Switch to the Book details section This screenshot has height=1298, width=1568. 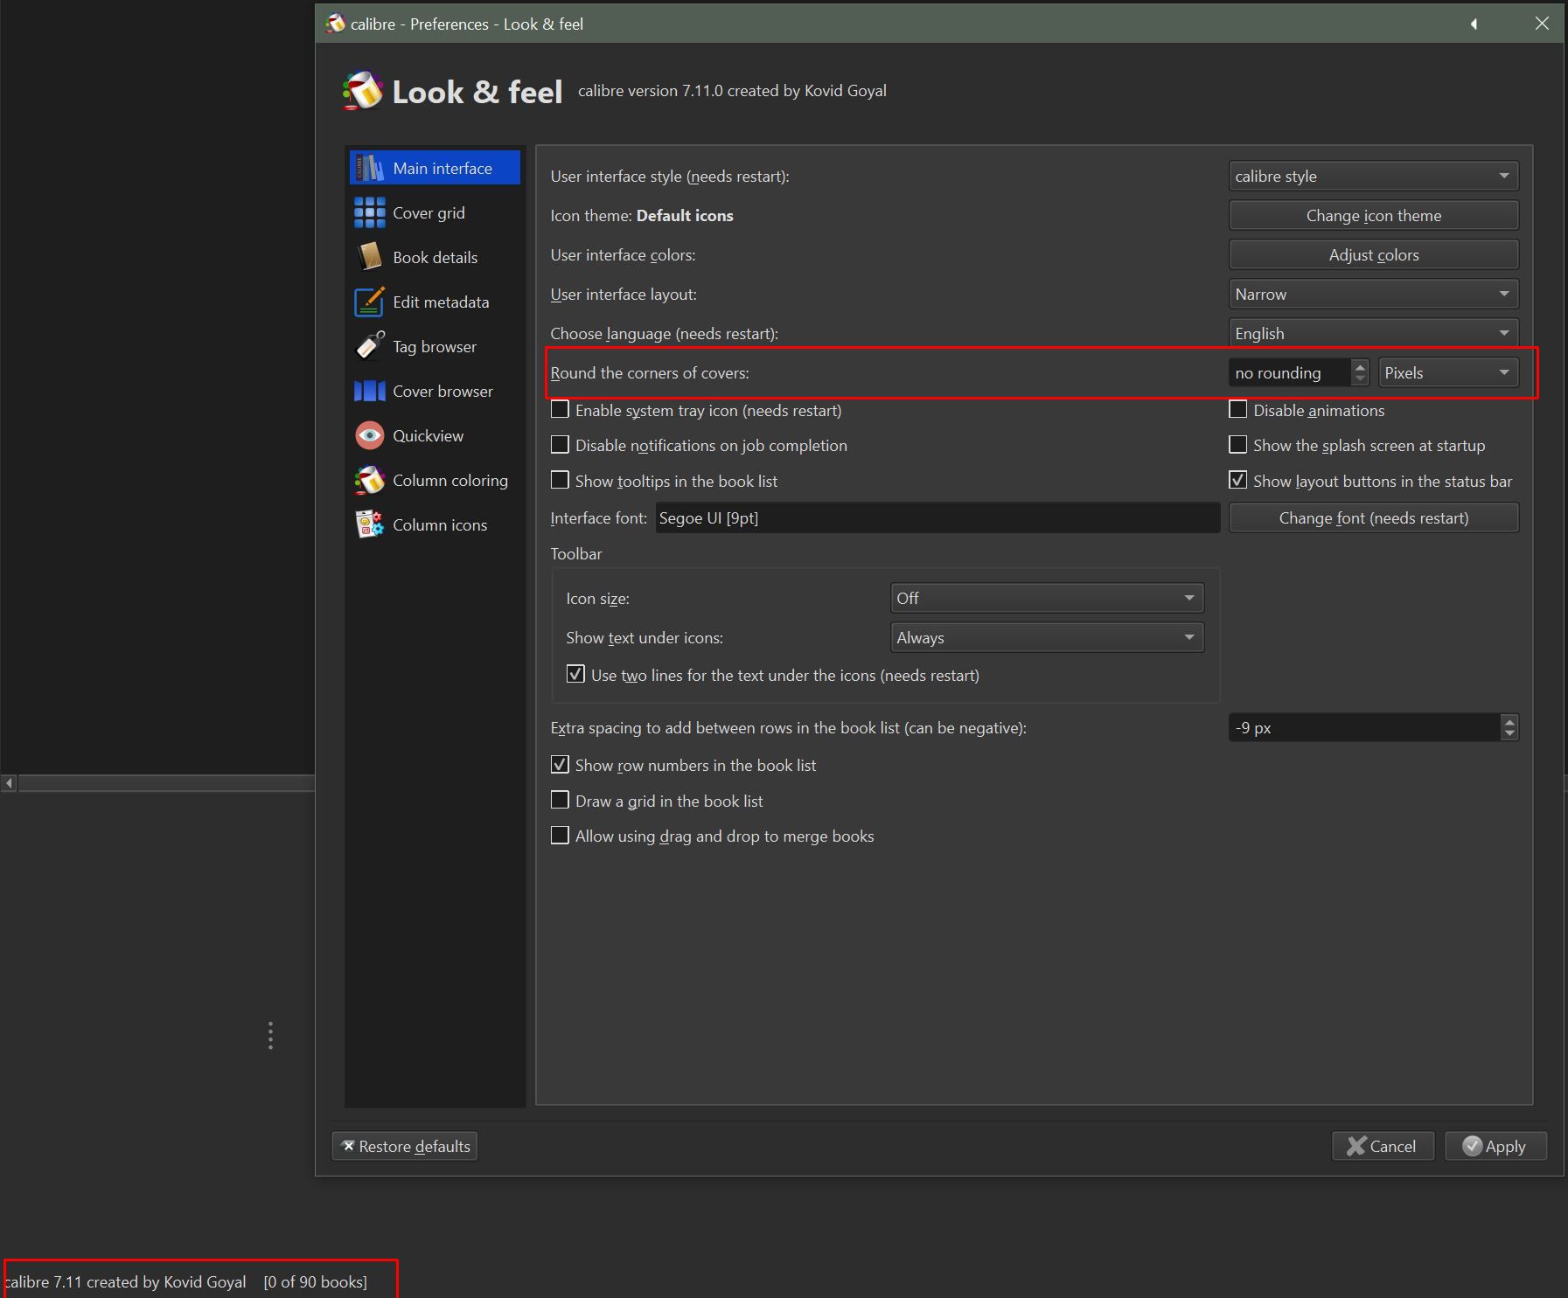(435, 257)
